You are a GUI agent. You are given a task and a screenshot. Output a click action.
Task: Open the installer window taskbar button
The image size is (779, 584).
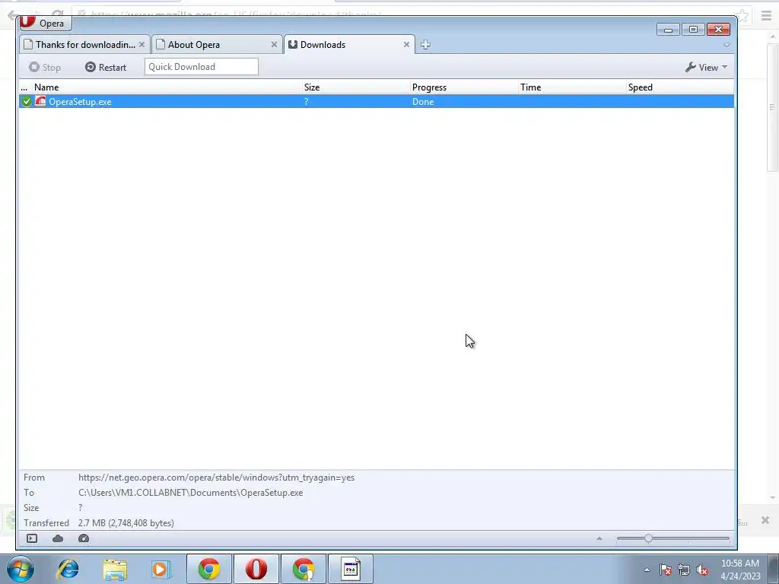coord(350,569)
